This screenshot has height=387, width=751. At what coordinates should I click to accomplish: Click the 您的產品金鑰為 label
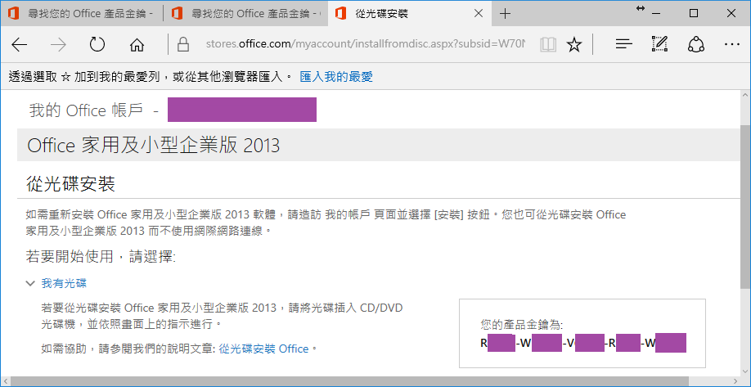click(x=522, y=325)
